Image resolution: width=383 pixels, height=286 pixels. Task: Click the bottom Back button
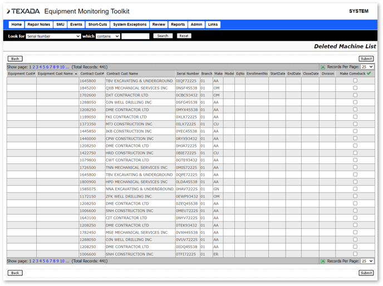click(x=15, y=273)
